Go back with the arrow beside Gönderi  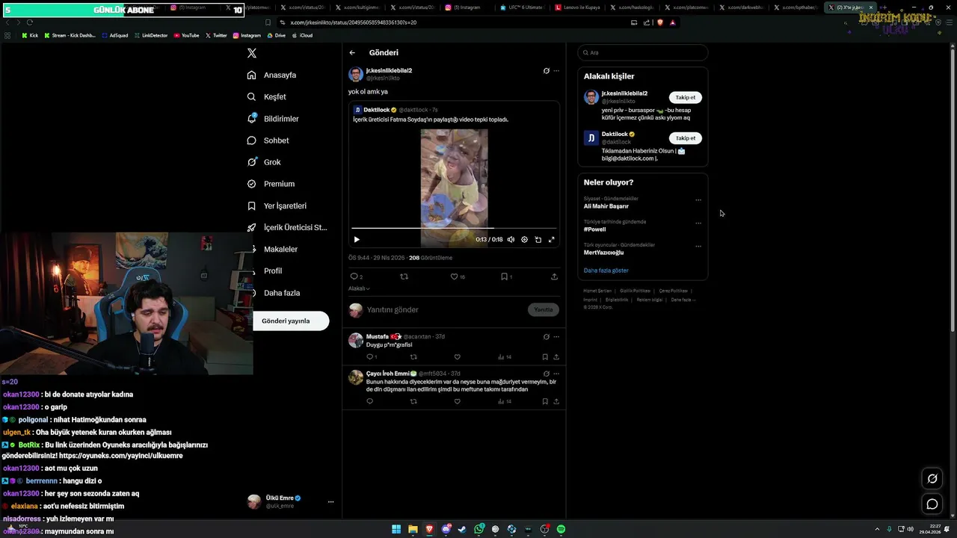click(352, 52)
